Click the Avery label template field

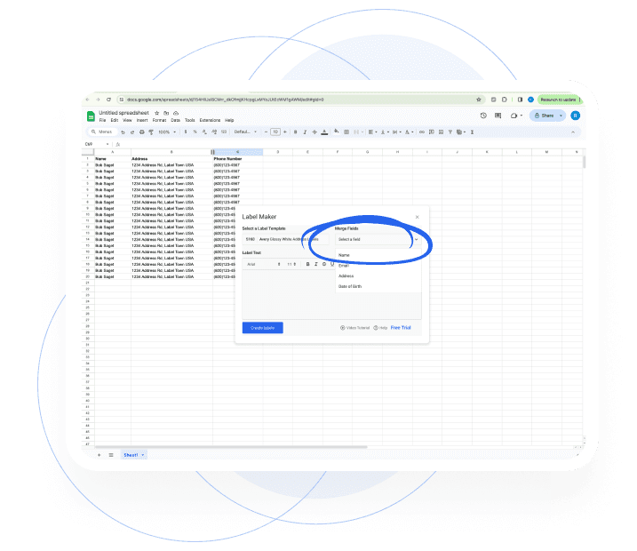pyautogui.click(x=285, y=239)
